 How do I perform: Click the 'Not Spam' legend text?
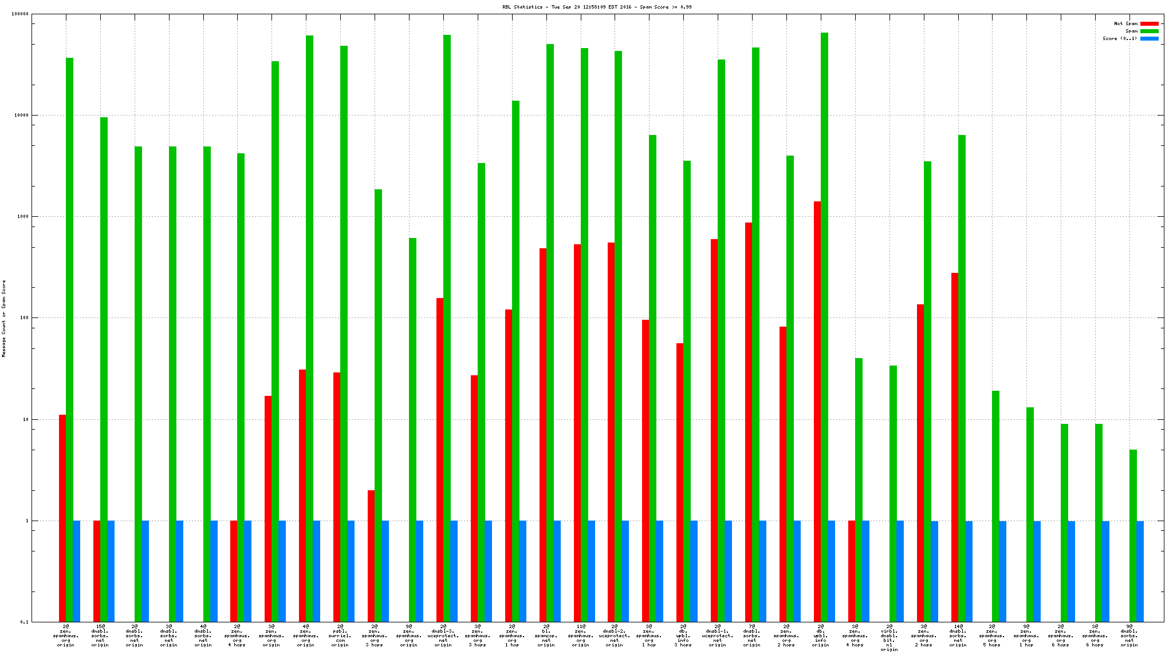click(1125, 24)
